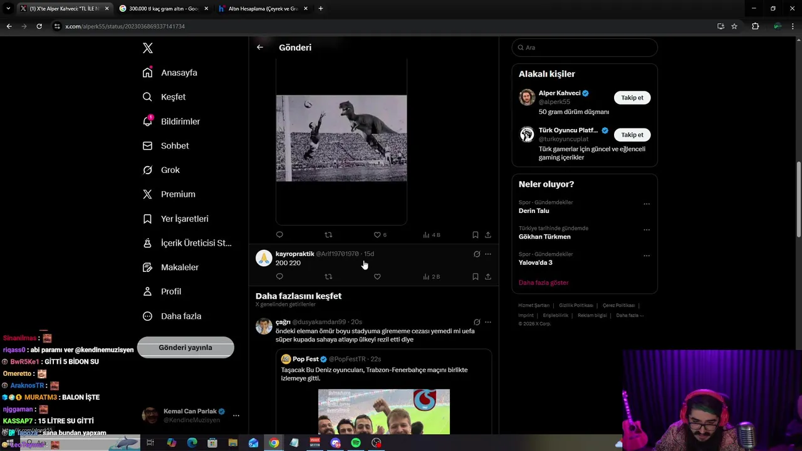Viewport: 802px width, 451px height.
Task: Open kayropraktik's profile avatar
Action: coord(264,258)
